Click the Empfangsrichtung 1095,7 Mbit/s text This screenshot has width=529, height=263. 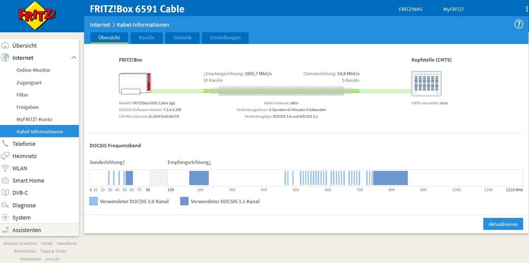tap(237, 74)
